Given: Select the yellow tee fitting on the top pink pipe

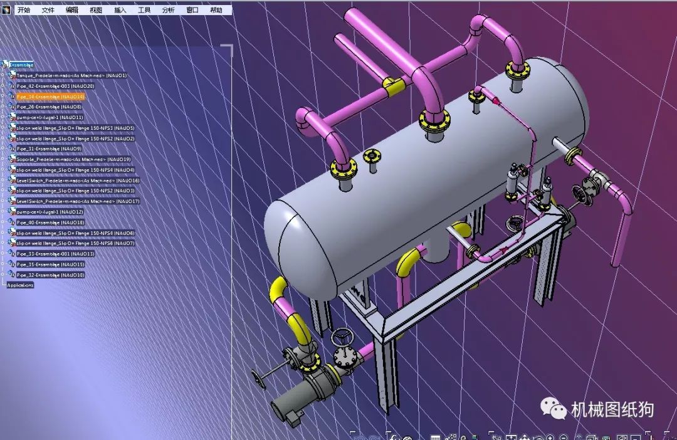Looking at the screenshot, I should coord(394,86).
